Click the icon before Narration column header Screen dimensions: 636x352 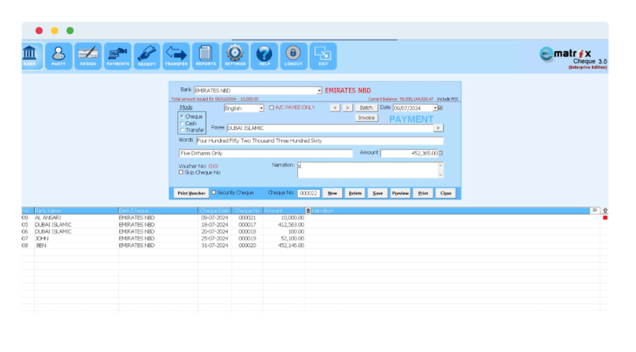(308, 211)
